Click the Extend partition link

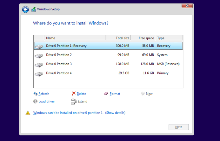pyautogui.click(x=82, y=102)
